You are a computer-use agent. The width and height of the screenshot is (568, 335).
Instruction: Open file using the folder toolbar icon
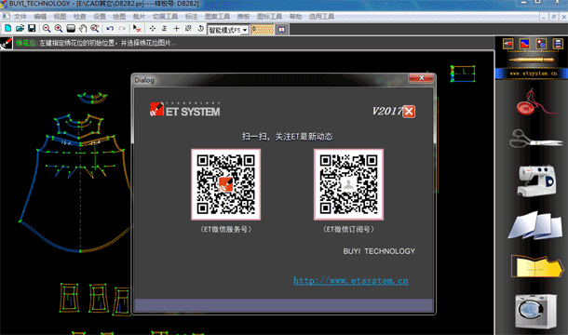[x=20, y=28]
